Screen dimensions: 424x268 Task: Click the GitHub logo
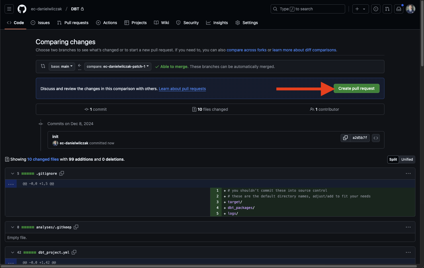(x=22, y=9)
